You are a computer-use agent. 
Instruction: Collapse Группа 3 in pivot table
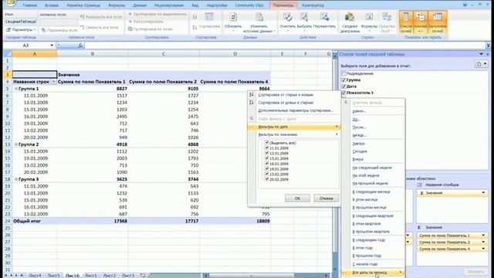(15, 179)
